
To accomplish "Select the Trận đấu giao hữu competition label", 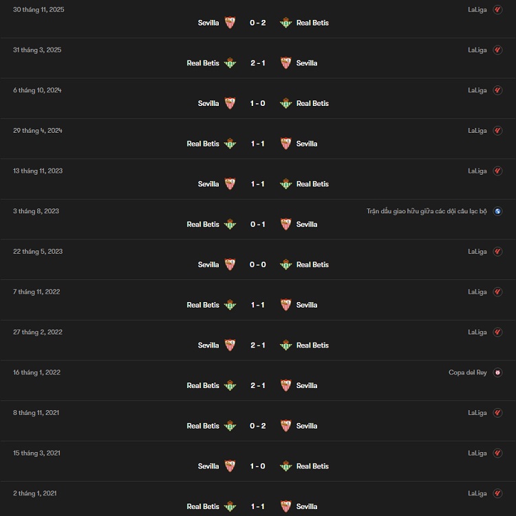I will point(427,211).
